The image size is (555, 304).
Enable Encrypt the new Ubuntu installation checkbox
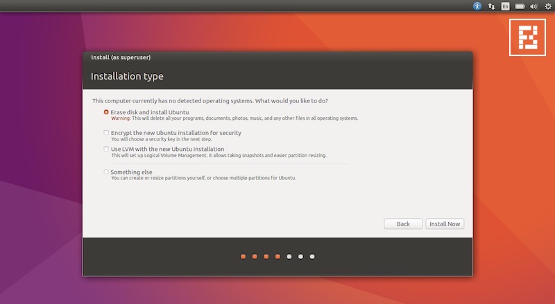tap(106, 133)
